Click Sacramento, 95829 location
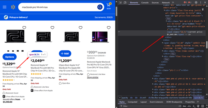 coord(103,17)
